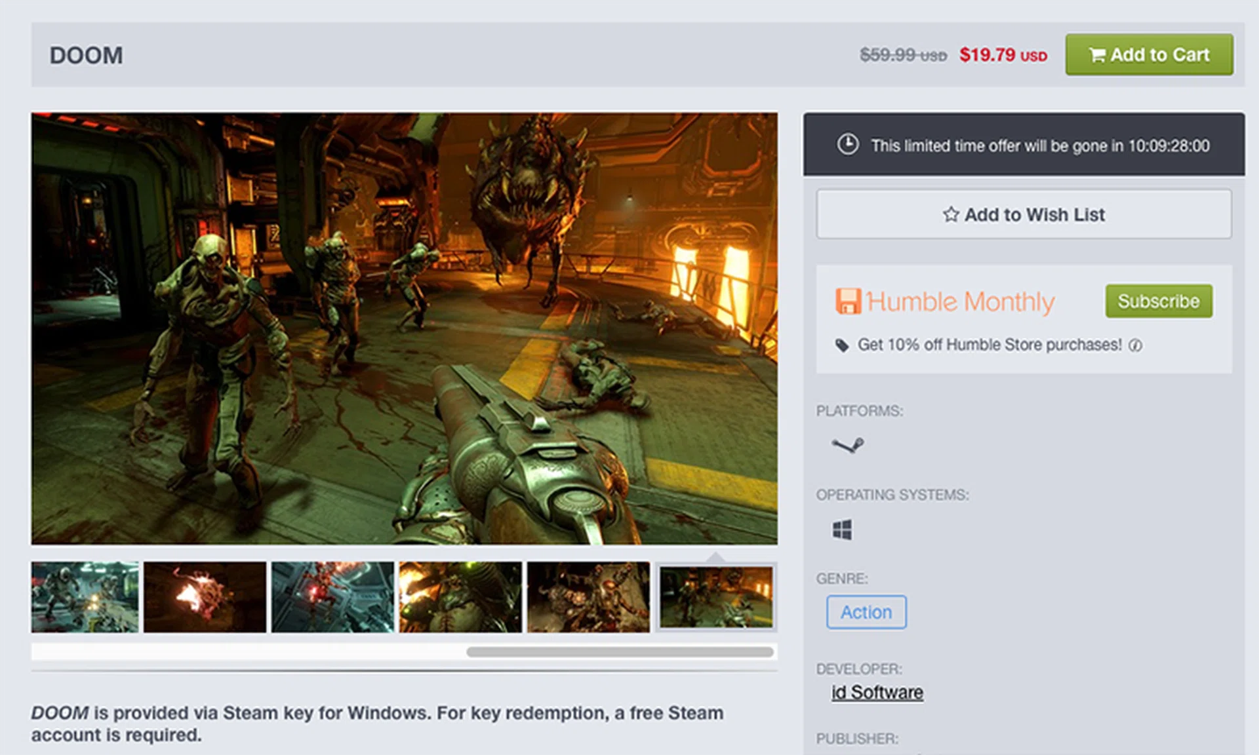The image size is (1259, 755).
Task: Click the clock icon in offer banner
Action: click(848, 144)
